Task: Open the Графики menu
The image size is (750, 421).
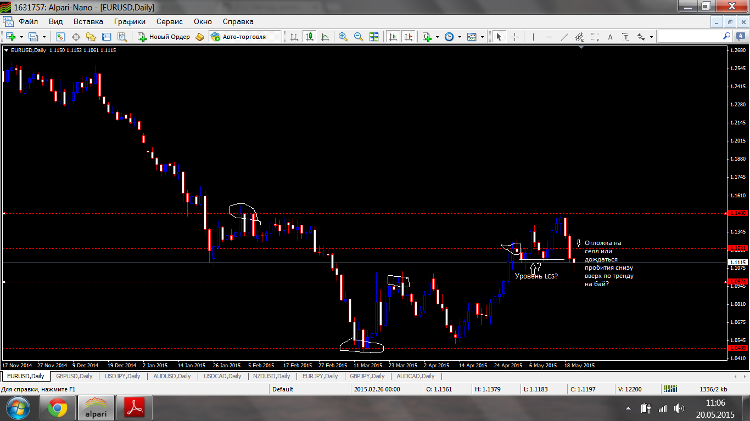Action: pos(130,22)
